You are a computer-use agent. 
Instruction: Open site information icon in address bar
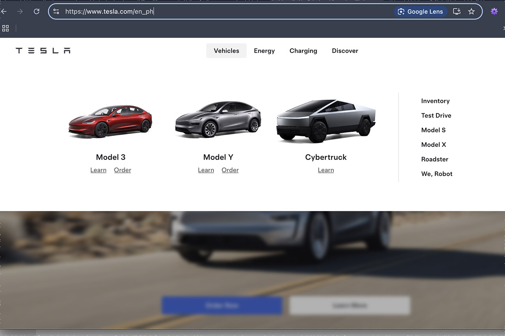coord(56,11)
